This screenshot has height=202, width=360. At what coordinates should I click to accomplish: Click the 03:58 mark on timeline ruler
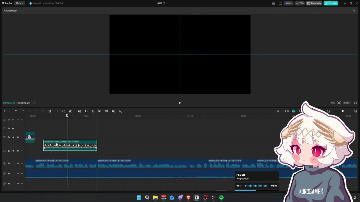138,116
